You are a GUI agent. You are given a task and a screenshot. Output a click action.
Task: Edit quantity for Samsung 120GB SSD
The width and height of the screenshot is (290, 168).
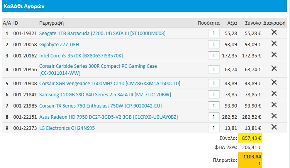click(214, 94)
